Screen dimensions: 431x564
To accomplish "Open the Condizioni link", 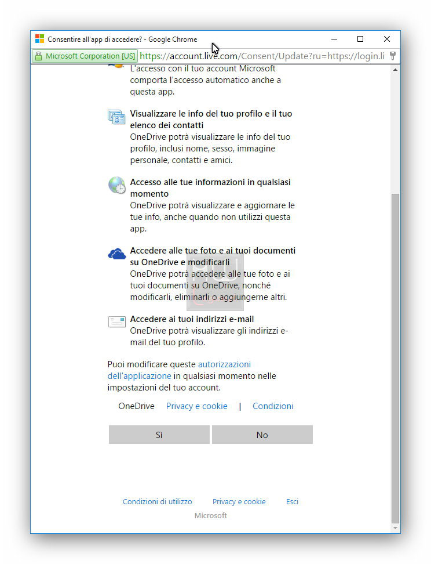I will click(x=273, y=406).
